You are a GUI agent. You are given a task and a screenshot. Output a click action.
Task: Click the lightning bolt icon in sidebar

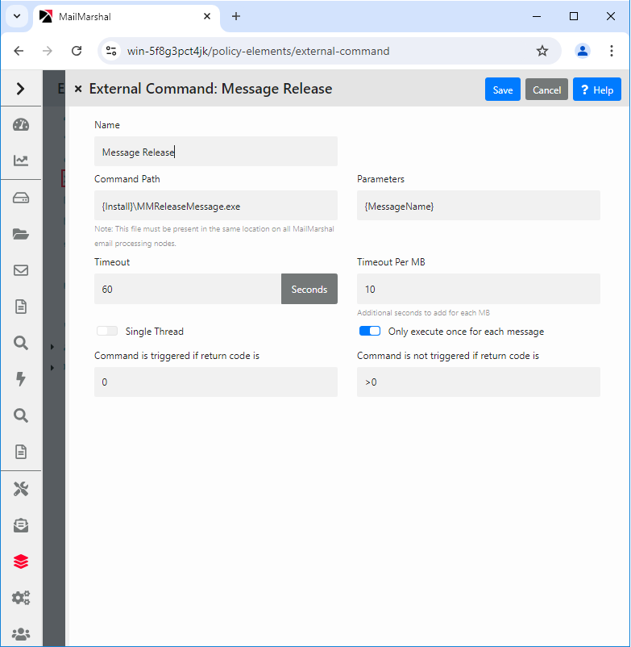pos(21,379)
